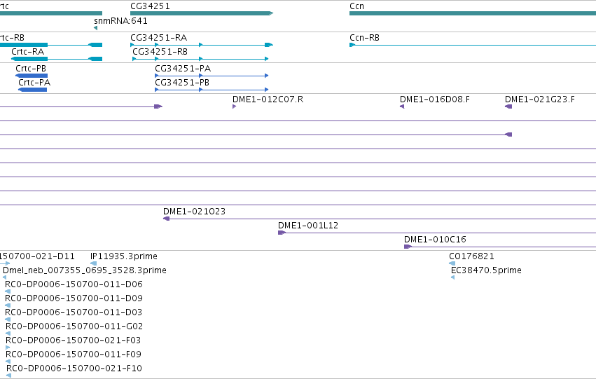
Task: Click the Ccn gene name label
Action: 356,6
